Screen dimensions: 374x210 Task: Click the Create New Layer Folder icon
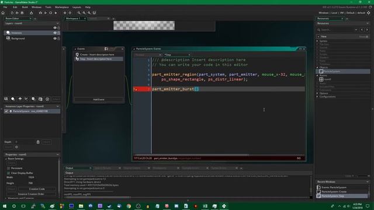tap(40, 99)
